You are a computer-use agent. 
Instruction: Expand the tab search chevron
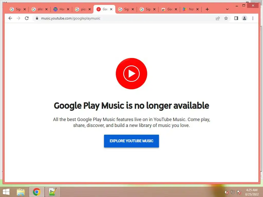[x=227, y=9]
